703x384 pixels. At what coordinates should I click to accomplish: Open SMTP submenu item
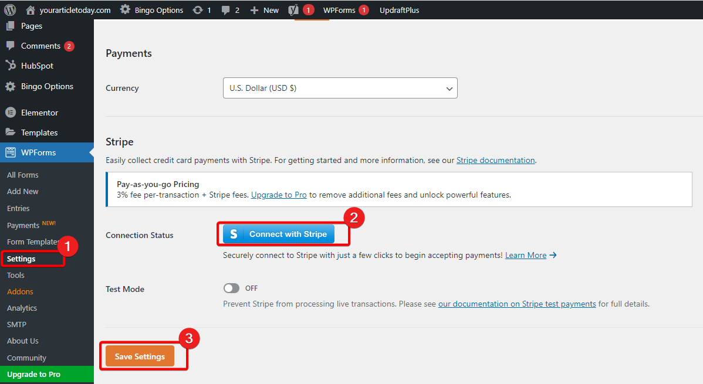(x=16, y=324)
